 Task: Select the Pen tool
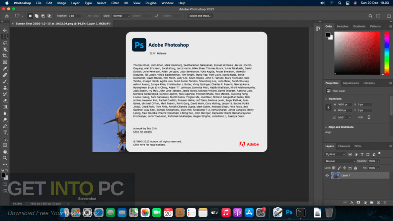tap(5, 126)
